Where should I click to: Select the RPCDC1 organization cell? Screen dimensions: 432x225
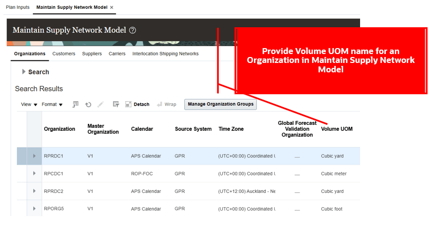(54, 173)
